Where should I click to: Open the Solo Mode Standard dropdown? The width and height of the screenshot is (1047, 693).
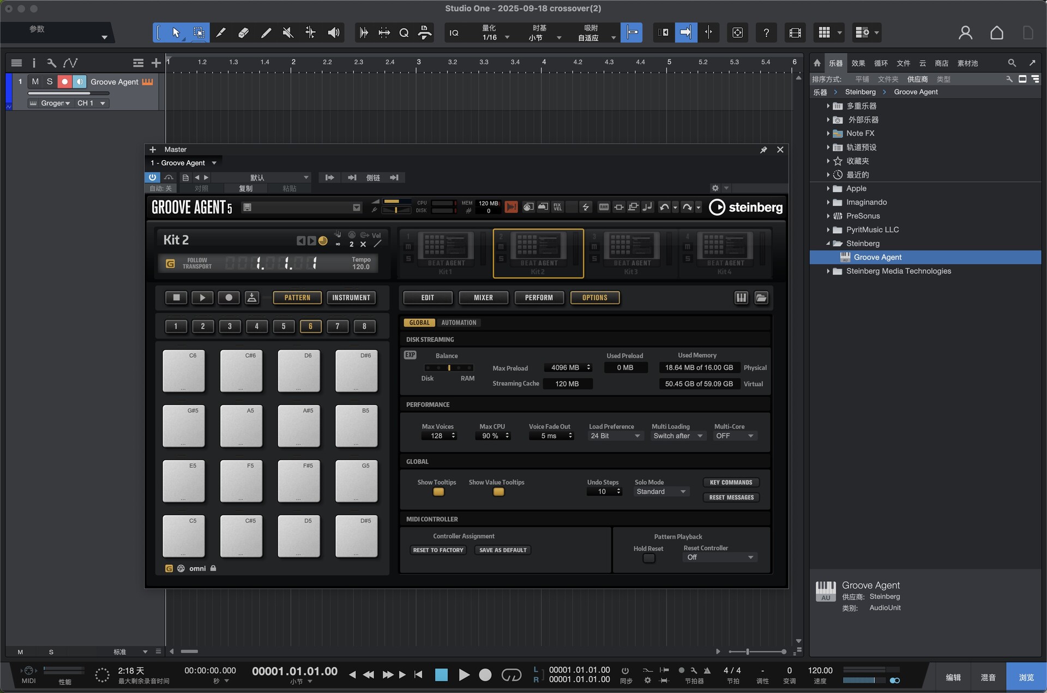tap(660, 491)
